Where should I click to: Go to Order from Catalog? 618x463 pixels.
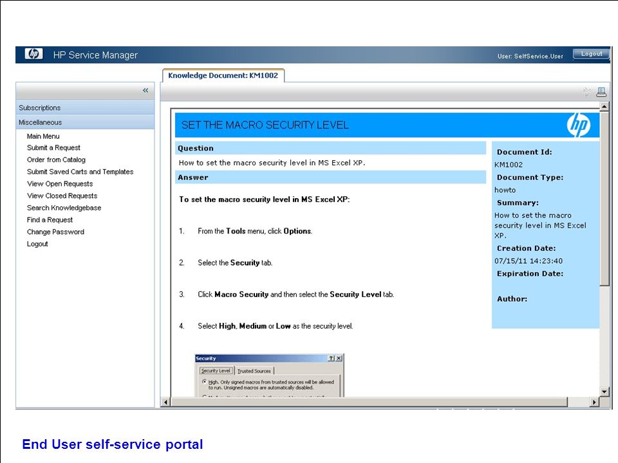[56, 160]
